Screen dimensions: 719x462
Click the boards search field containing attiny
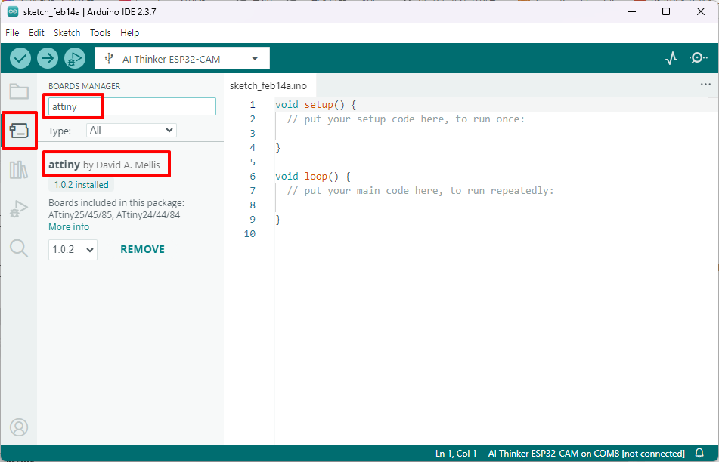132,106
